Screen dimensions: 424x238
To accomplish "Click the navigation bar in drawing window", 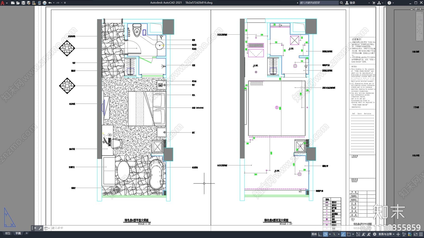I will (x=419, y=26).
